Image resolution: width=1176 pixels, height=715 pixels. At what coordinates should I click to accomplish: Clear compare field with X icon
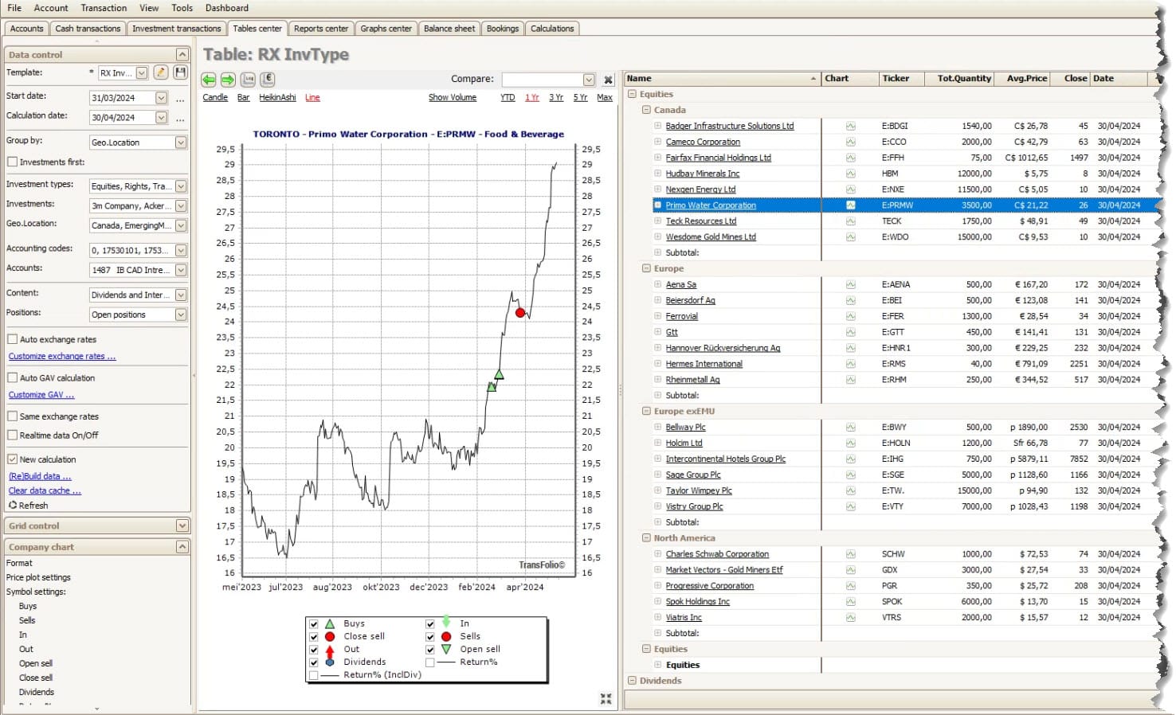pyautogui.click(x=608, y=80)
